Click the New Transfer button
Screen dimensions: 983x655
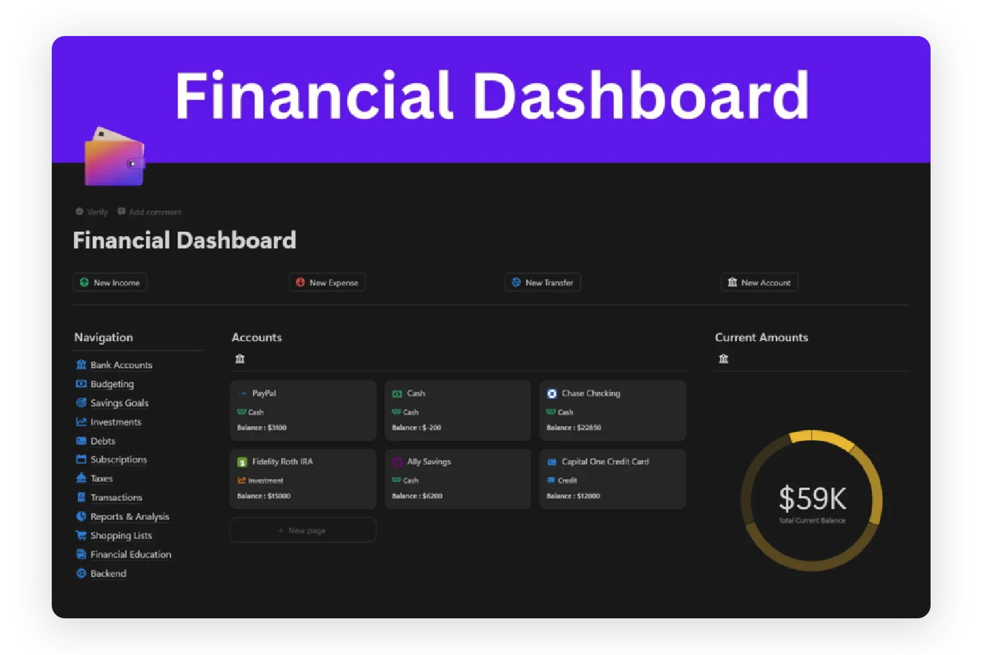click(543, 282)
